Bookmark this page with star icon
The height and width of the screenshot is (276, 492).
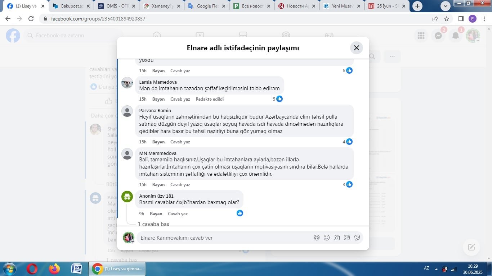click(x=447, y=19)
